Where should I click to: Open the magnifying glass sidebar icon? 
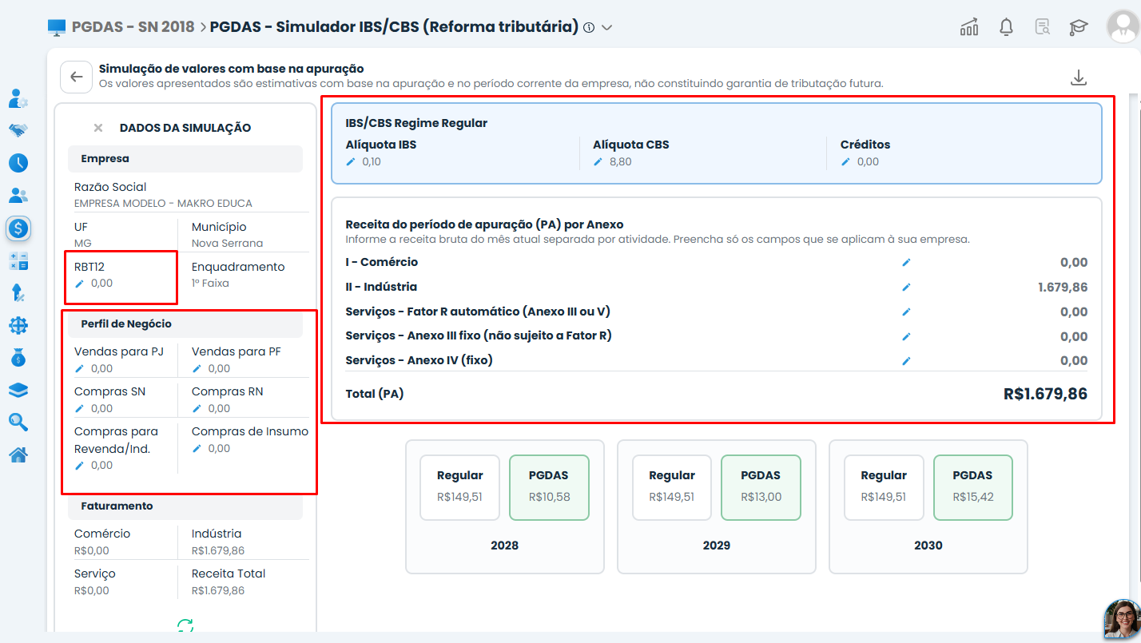(18, 423)
